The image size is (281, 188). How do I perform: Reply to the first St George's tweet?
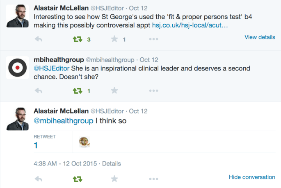click(x=39, y=39)
